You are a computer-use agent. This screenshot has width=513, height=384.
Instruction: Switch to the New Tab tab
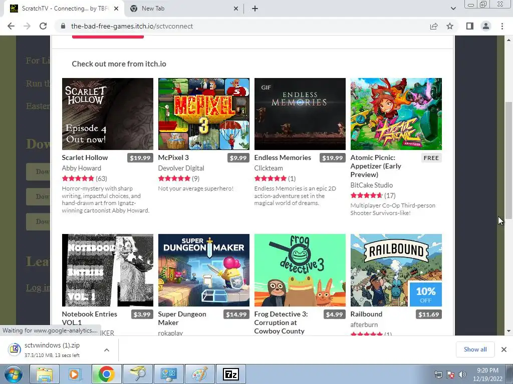[x=183, y=8]
